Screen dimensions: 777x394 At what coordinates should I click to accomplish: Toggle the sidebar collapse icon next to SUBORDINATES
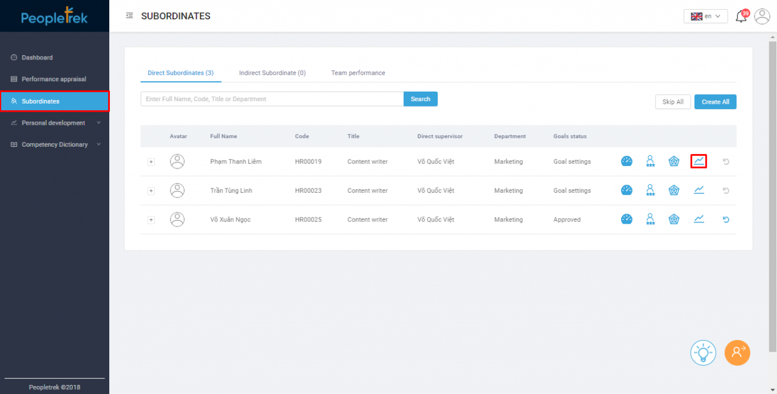pos(129,16)
